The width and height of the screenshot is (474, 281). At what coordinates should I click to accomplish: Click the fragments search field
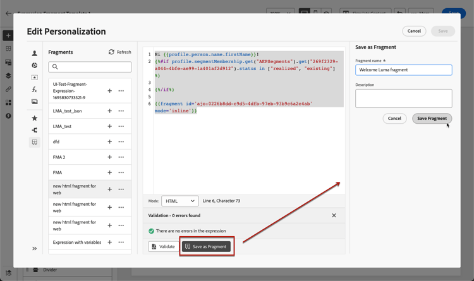point(90,67)
